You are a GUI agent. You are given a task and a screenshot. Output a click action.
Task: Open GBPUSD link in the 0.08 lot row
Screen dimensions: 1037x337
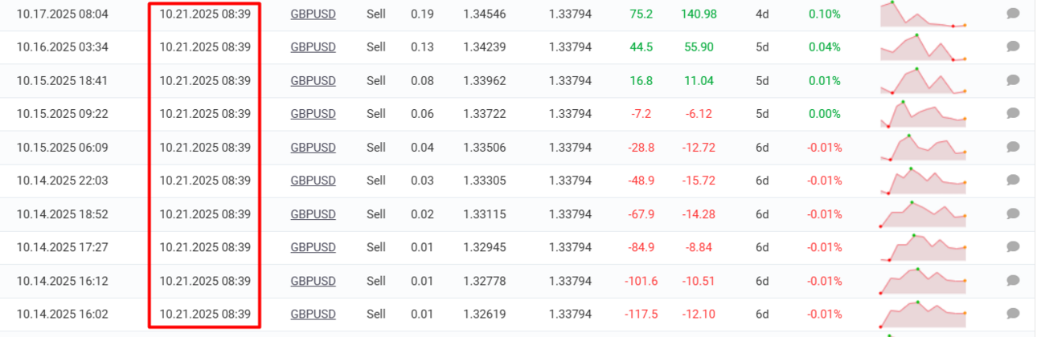(313, 80)
